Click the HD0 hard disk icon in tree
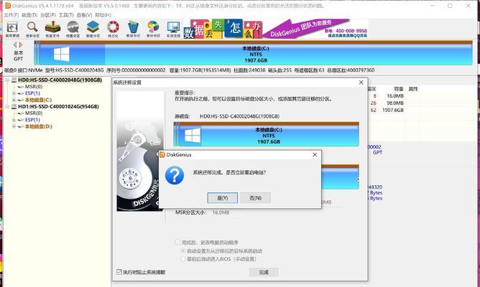480x287 pixels. pos(14,80)
